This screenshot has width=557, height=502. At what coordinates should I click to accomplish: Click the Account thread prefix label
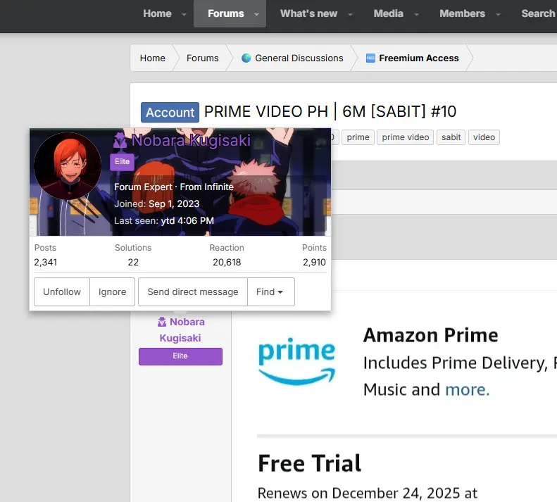170,112
